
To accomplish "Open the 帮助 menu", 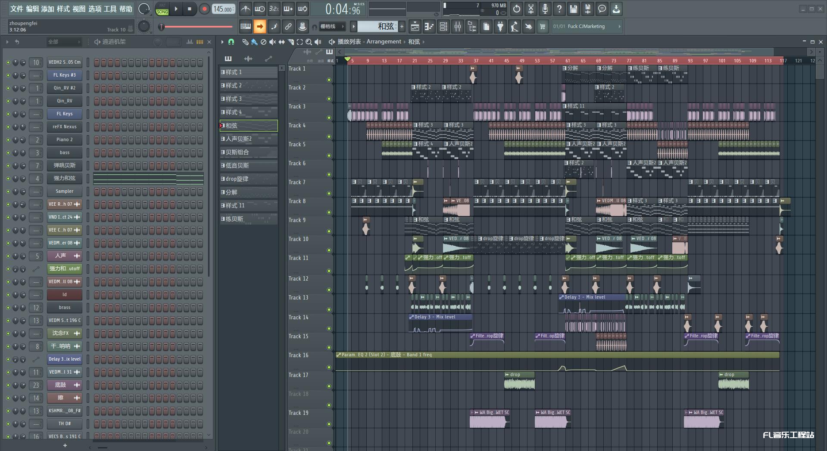I will 126,9.
